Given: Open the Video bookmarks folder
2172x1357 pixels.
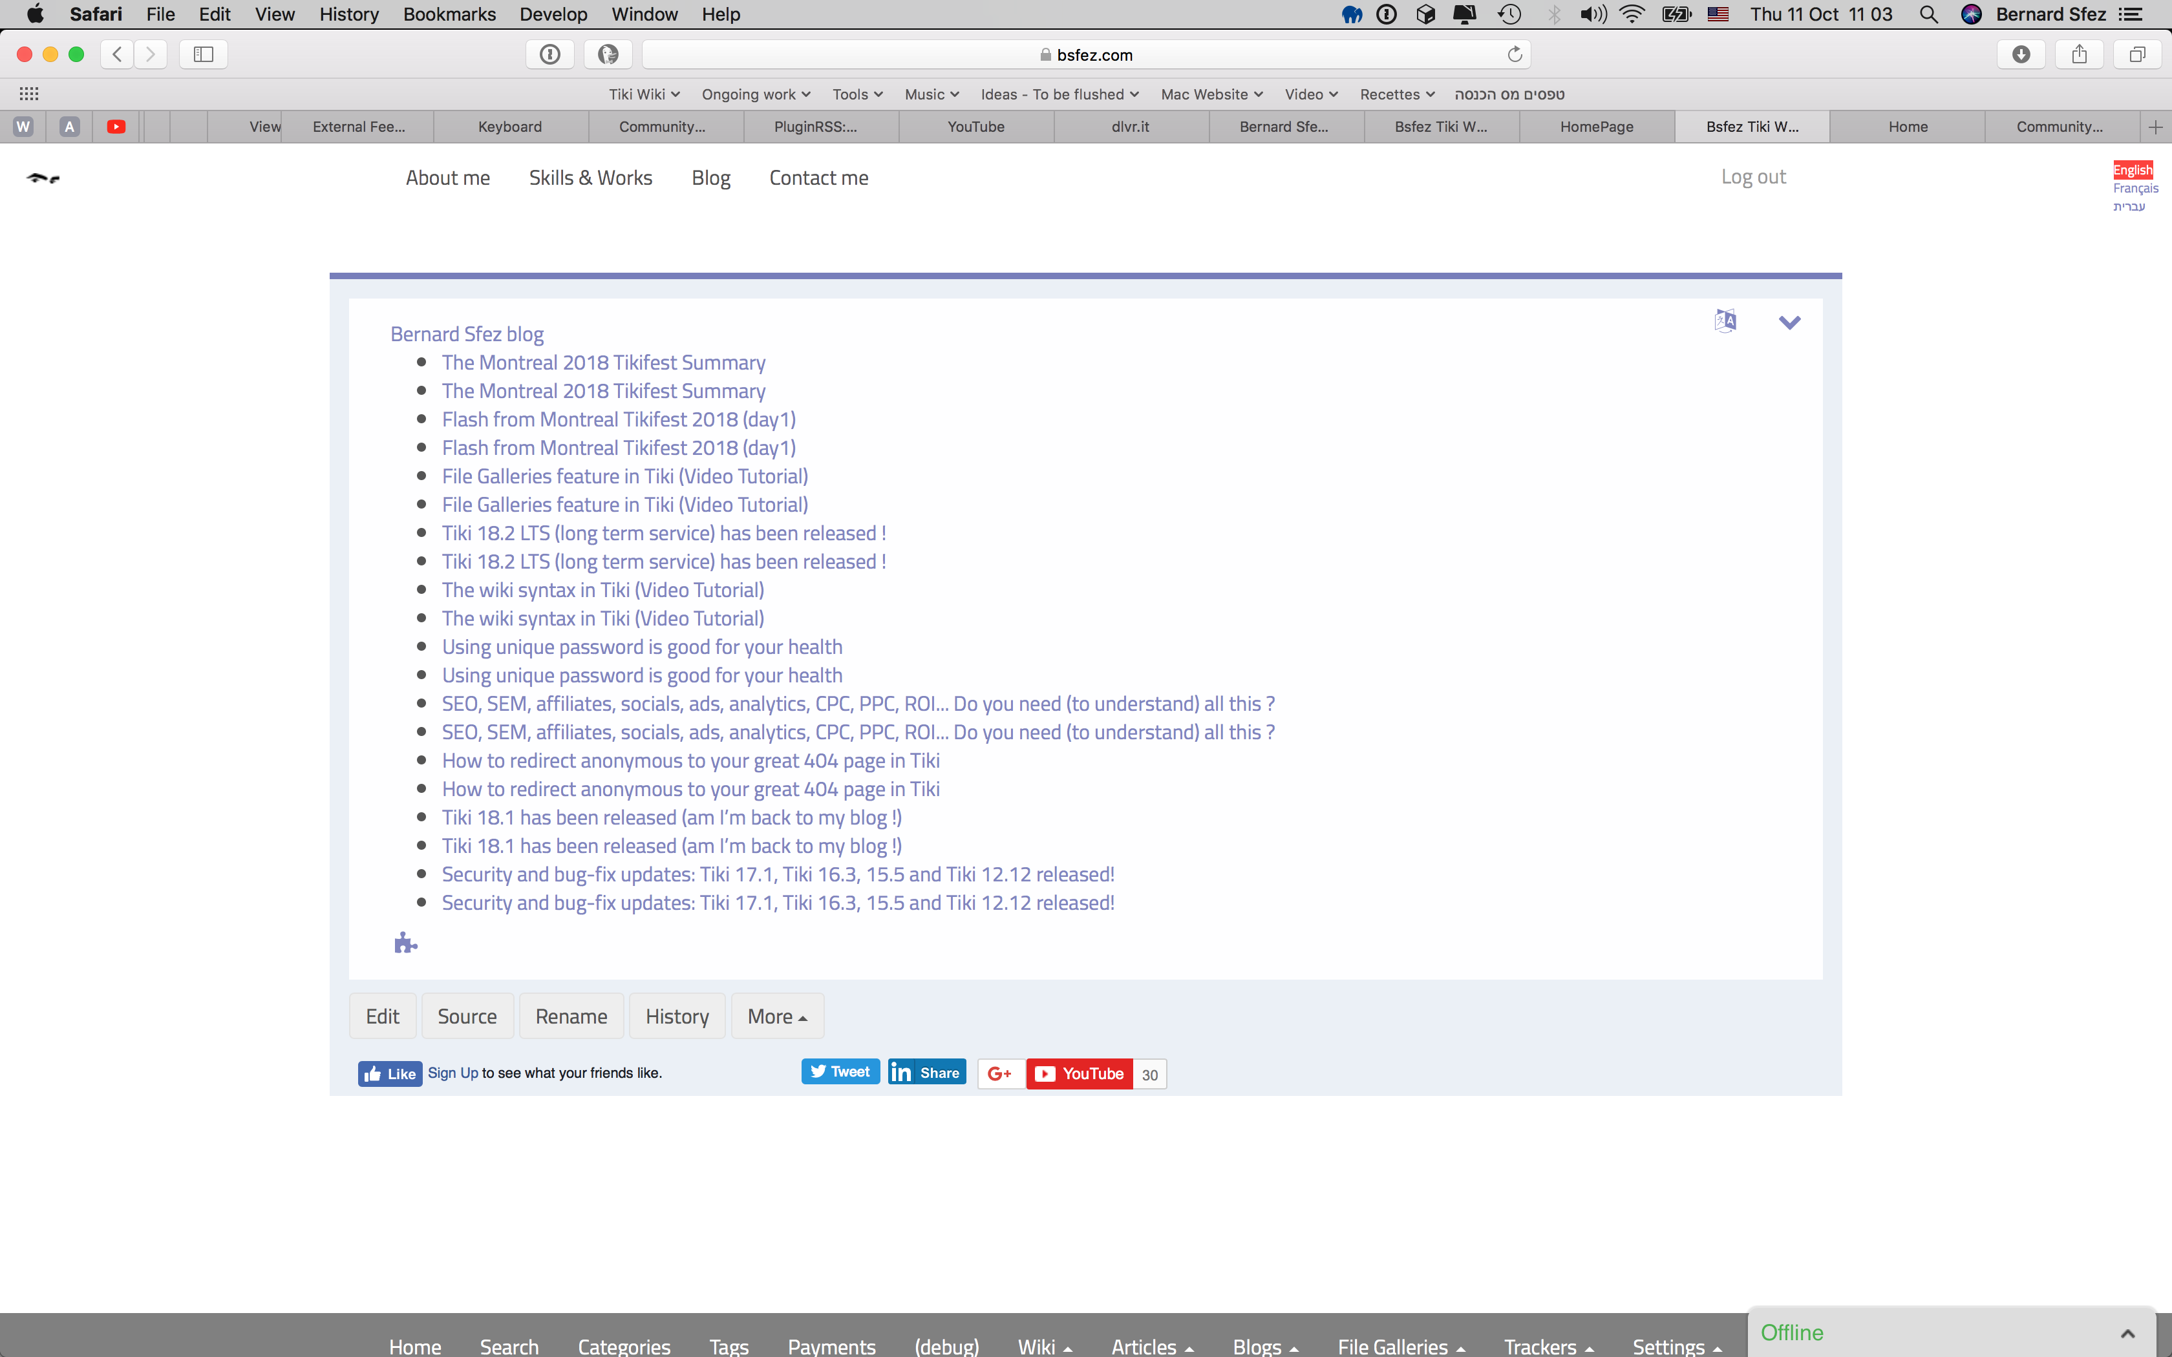Looking at the screenshot, I should tap(1311, 94).
